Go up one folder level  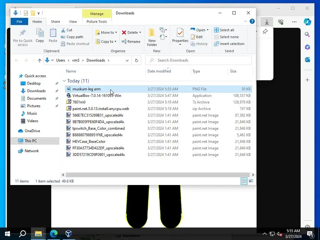tap(40, 60)
